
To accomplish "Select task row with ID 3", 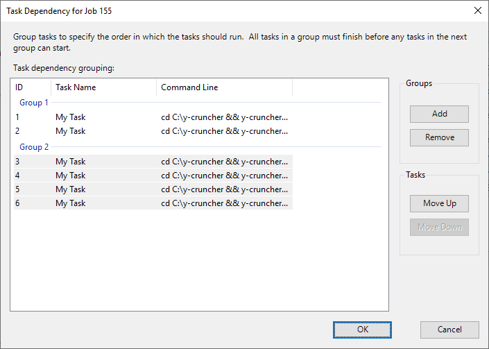I will coord(153,162).
